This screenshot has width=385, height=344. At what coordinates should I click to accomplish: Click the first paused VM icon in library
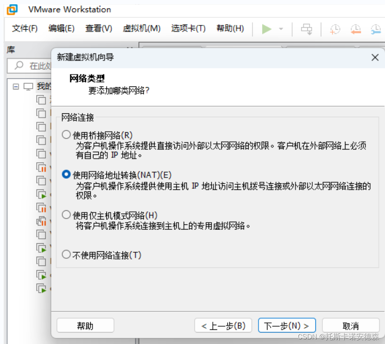pyautogui.click(x=41, y=167)
